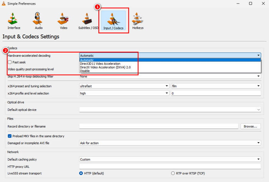Image resolution: width=269 pixels, height=182 pixels.
Task: Open the x264 preset ultrafast dropdown
Action: click(124, 86)
